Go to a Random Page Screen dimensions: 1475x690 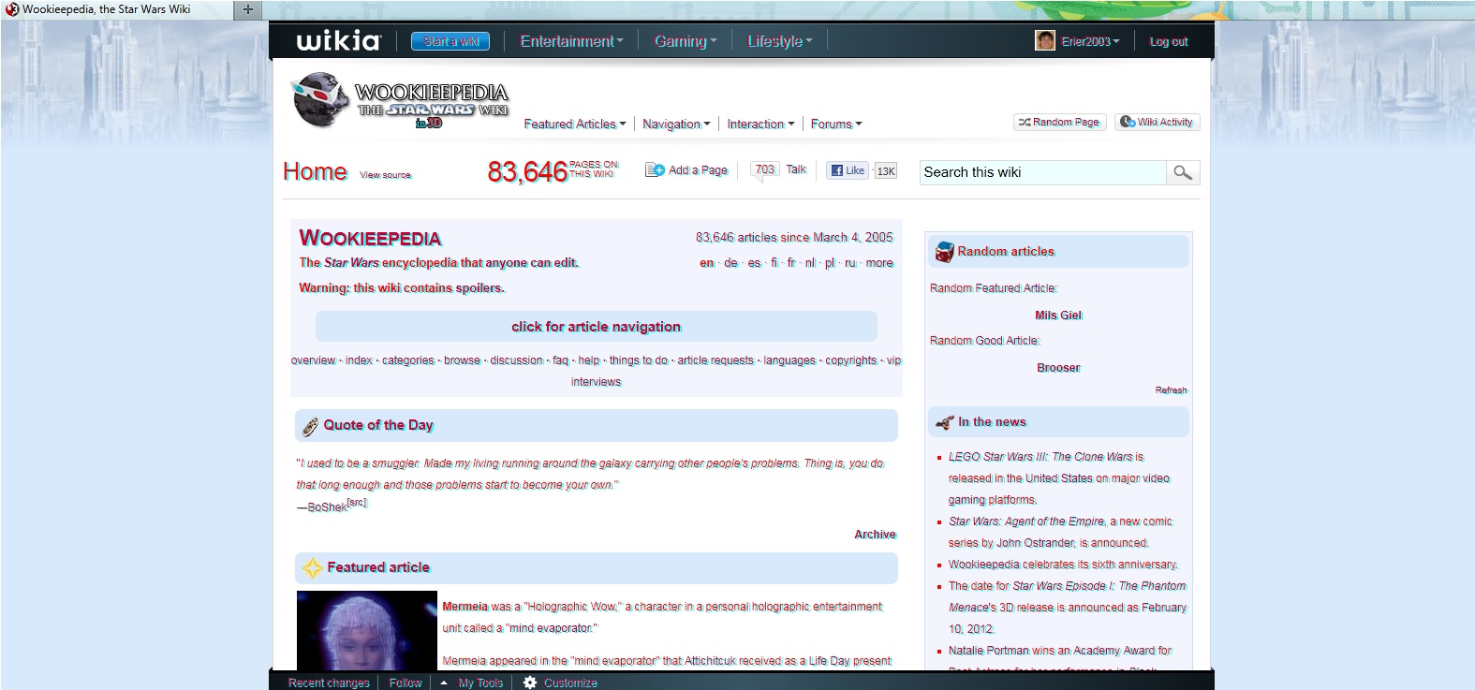(x=1059, y=122)
